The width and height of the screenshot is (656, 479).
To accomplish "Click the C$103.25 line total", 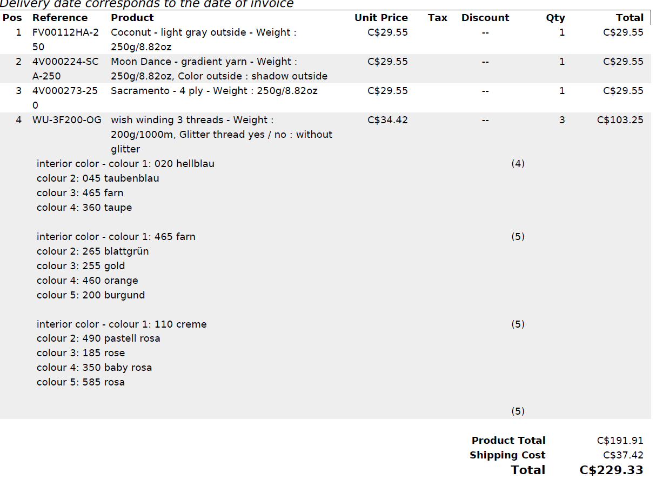I will 620,120.
